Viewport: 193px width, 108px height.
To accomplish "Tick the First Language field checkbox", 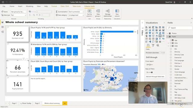I will (x=171, y=60).
